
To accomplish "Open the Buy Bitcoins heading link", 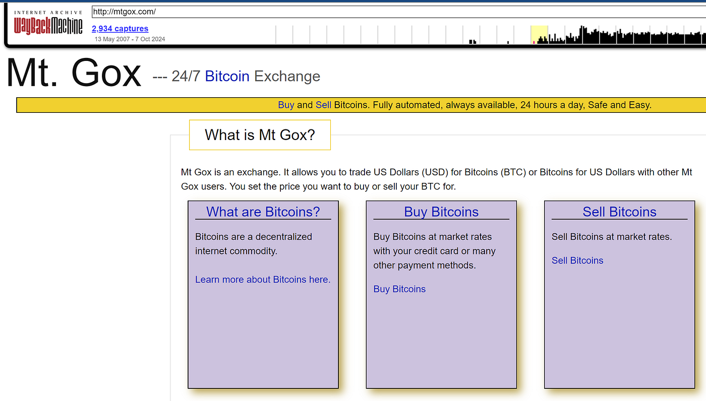I will (x=441, y=212).
